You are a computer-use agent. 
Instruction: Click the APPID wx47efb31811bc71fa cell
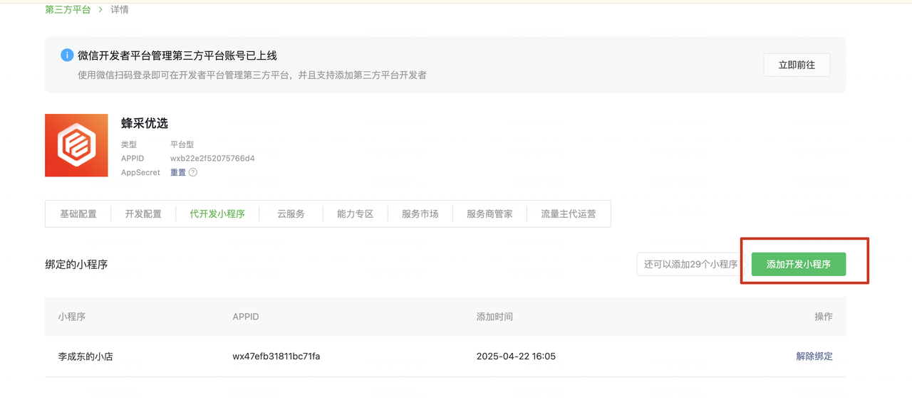point(276,356)
